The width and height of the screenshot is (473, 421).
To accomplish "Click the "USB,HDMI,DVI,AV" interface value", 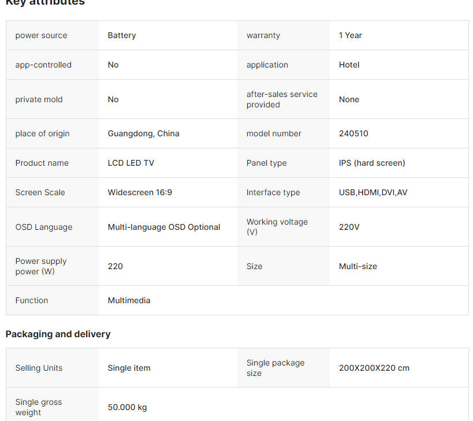I will (373, 192).
